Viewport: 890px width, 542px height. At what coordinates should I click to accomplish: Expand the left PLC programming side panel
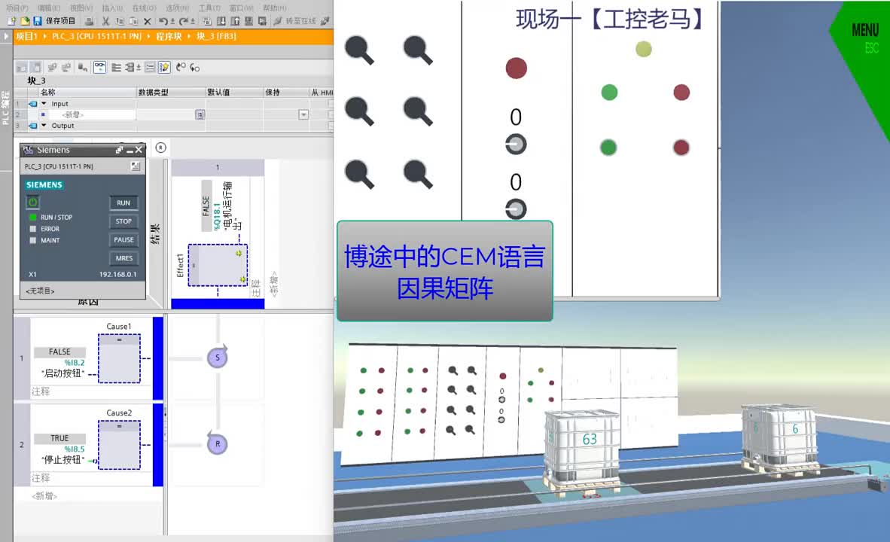[x=6, y=36]
